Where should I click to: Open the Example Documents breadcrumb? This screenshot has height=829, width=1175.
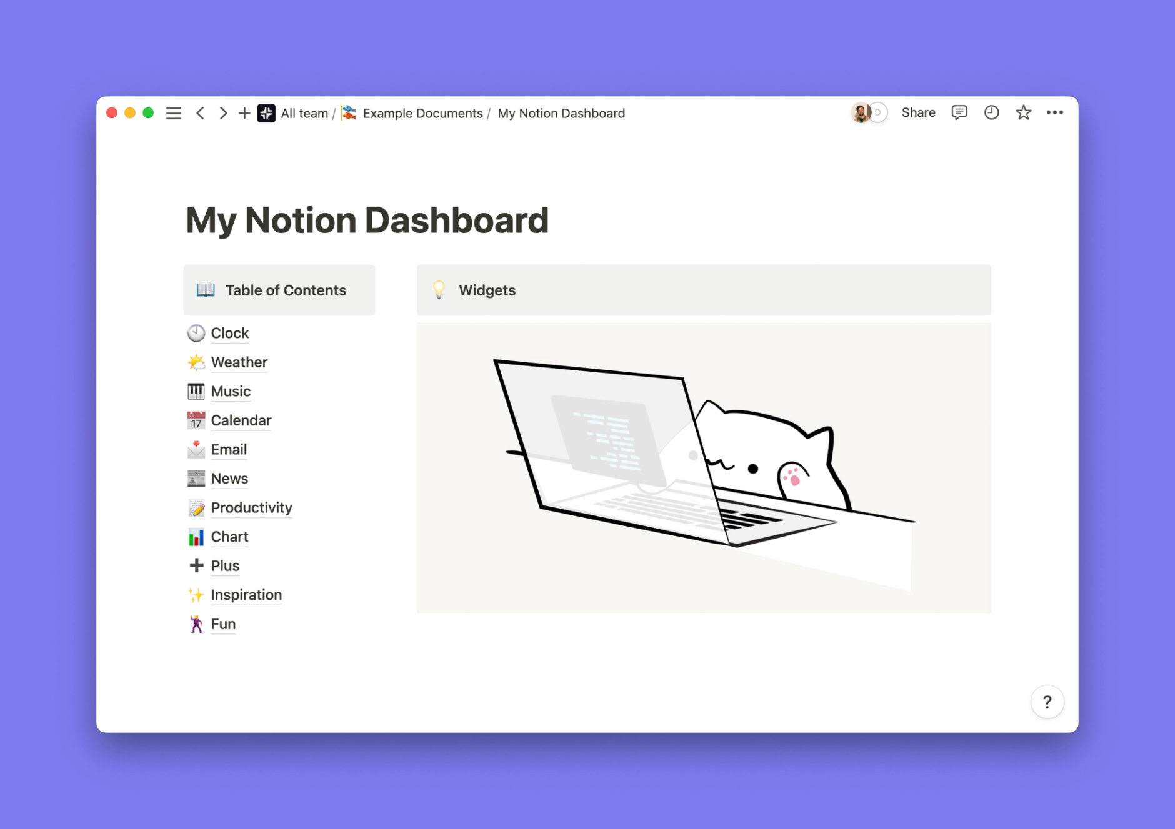point(422,113)
